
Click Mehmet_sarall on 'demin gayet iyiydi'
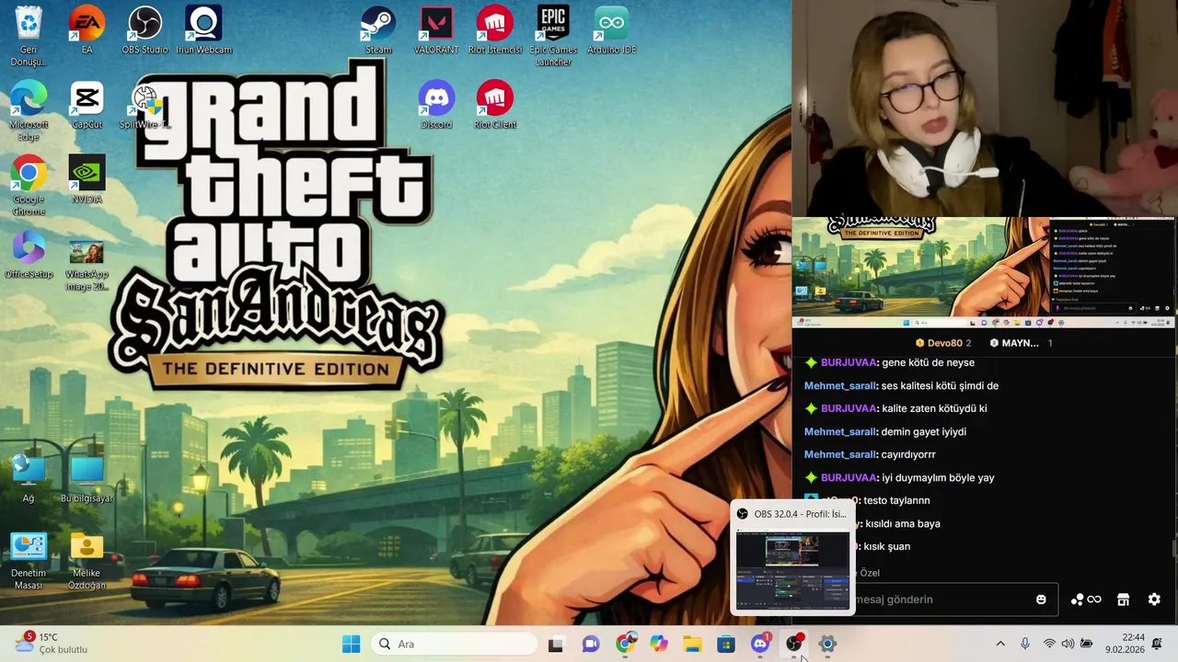click(x=839, y=431)
